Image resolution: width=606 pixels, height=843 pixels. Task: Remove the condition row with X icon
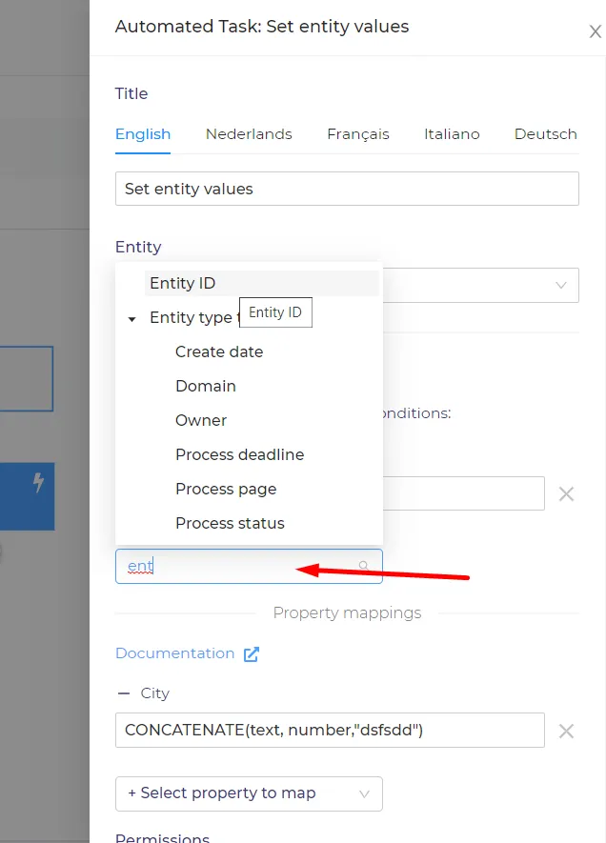point(566,493)
